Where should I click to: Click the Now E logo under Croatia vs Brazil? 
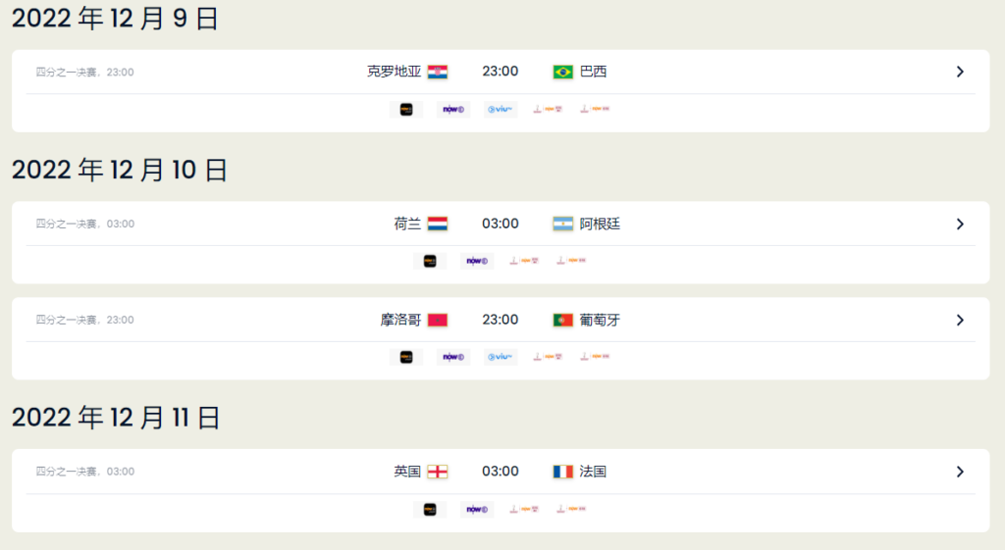(453, 110)
